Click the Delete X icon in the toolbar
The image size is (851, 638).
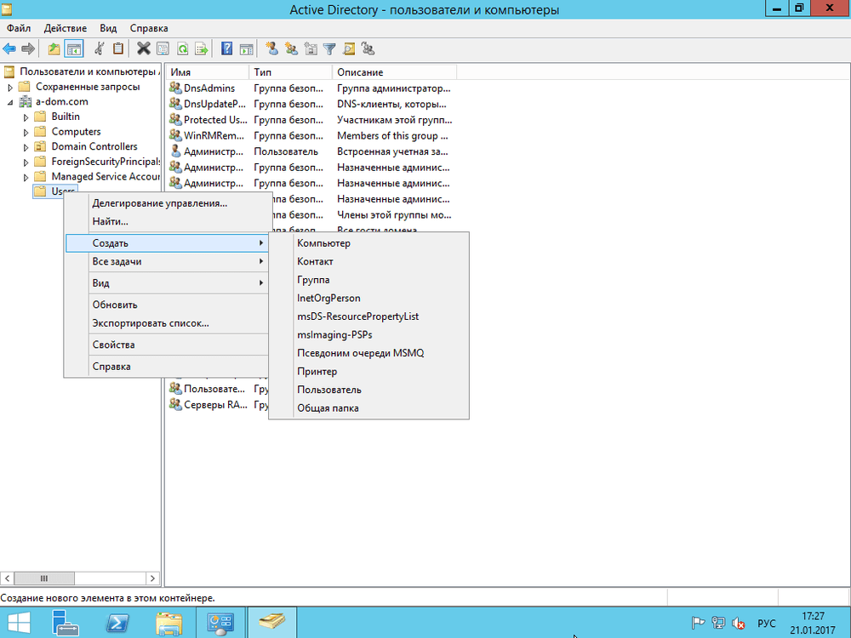pyautogui.click(x=143, y=48)
